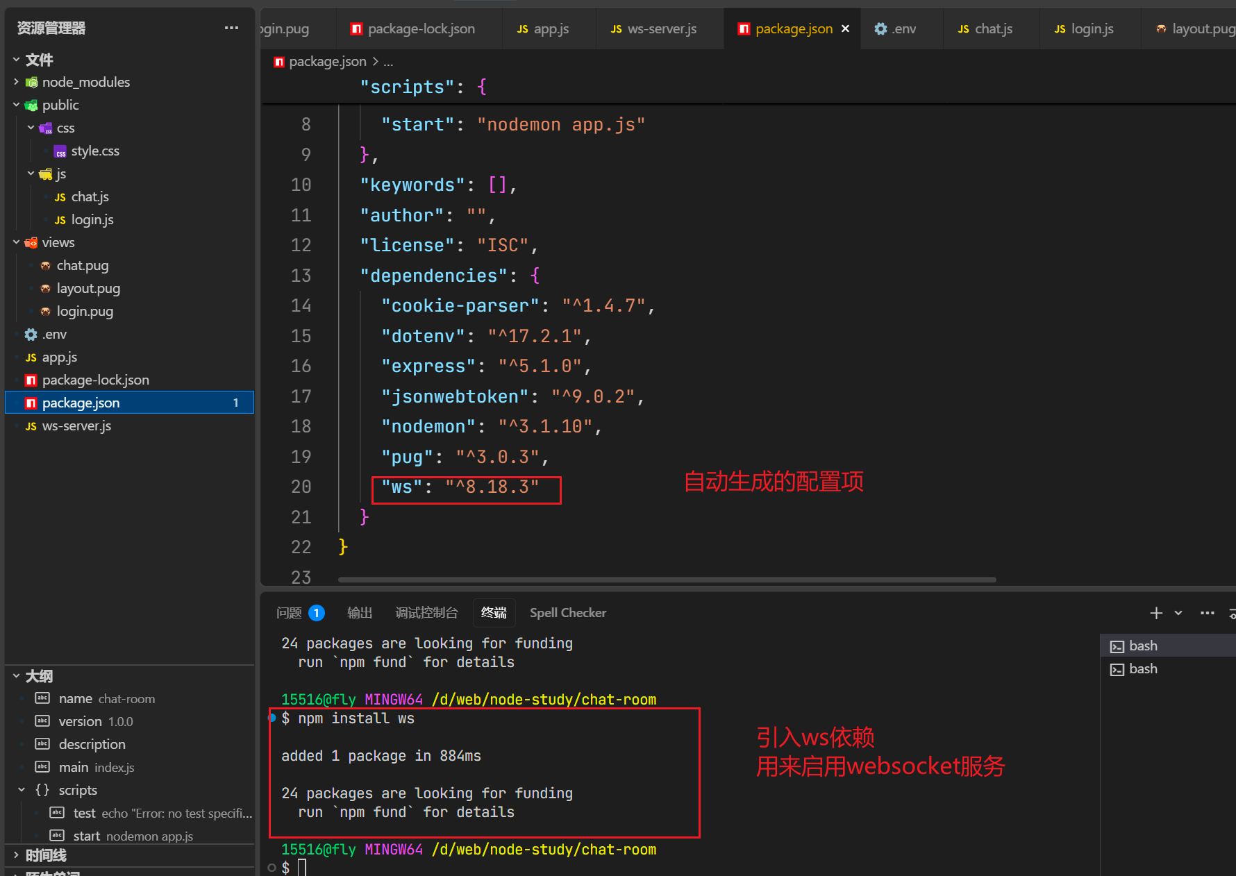The image size is (1236, 876).
Task: Select start nodemon app.js in outline
Action: (x=133, y=836)
